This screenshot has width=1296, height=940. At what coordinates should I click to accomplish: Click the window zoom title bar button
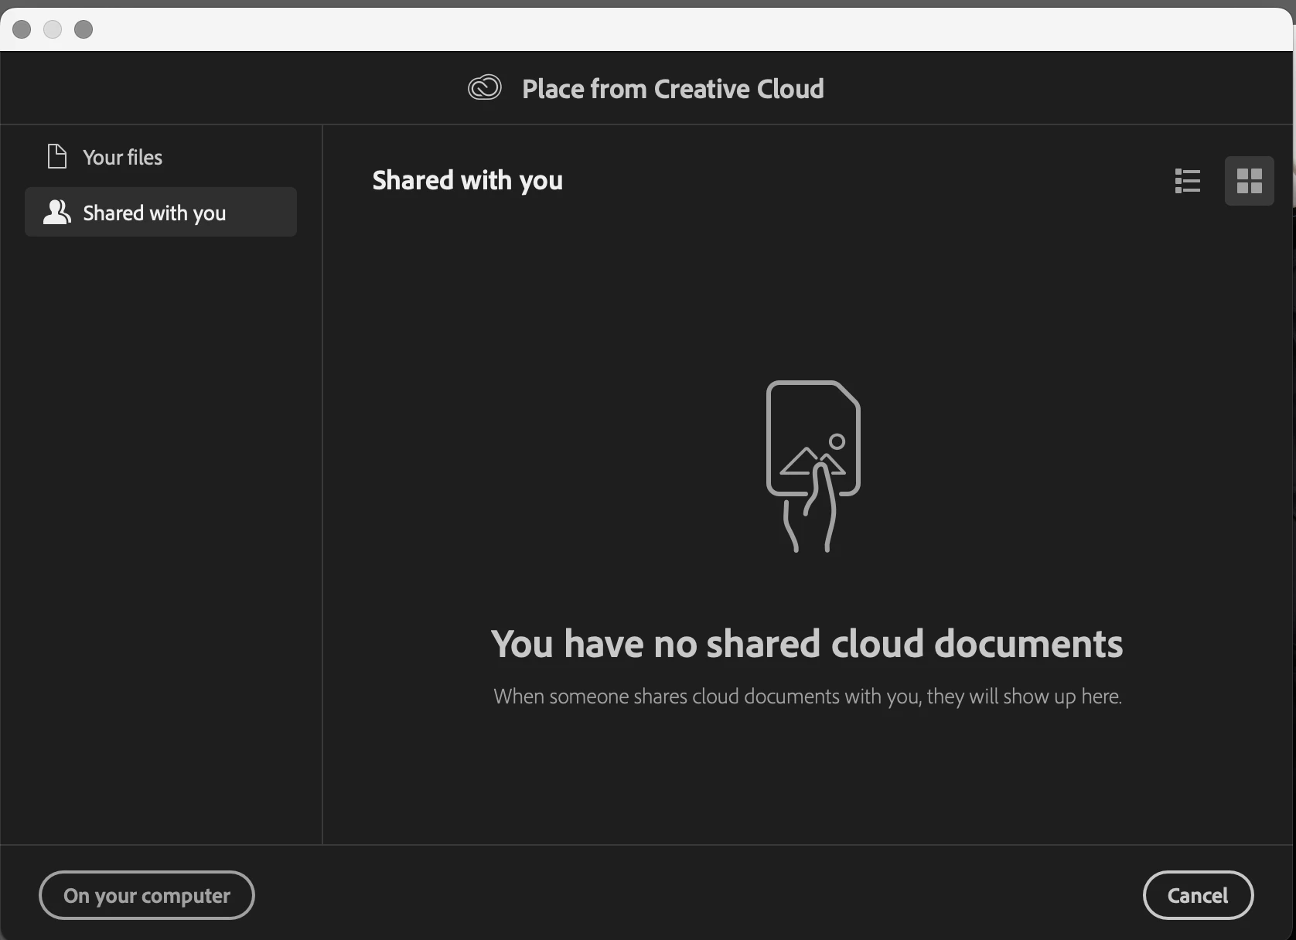[x=84, y=29]
